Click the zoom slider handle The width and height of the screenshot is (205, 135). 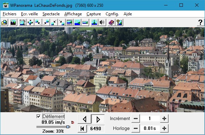click(68, 127)
